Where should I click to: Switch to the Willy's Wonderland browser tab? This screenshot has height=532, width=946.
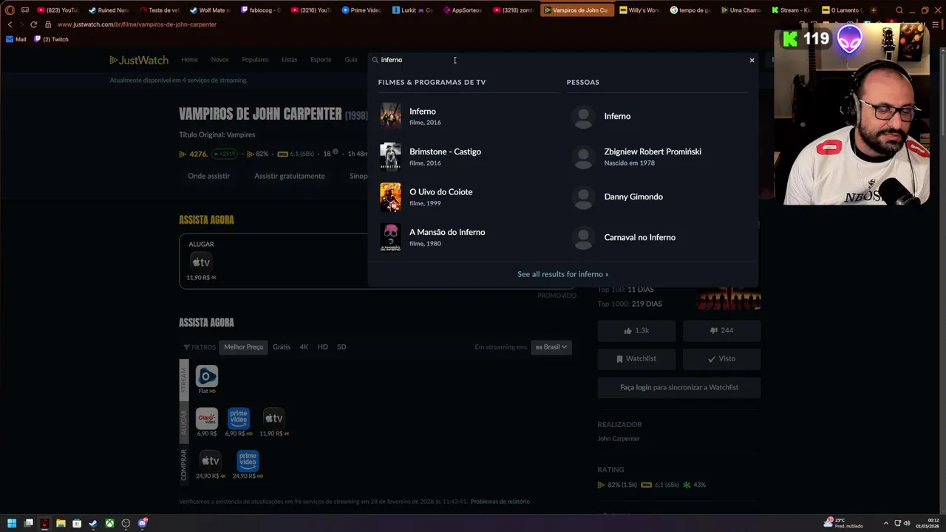click(x=639, y=10)
